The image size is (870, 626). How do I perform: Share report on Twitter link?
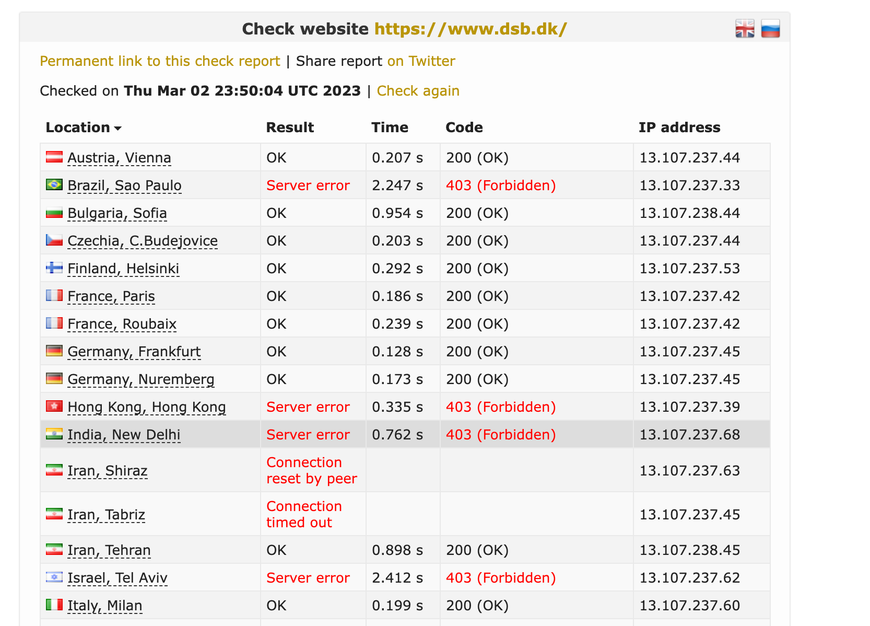coord(421,61)
